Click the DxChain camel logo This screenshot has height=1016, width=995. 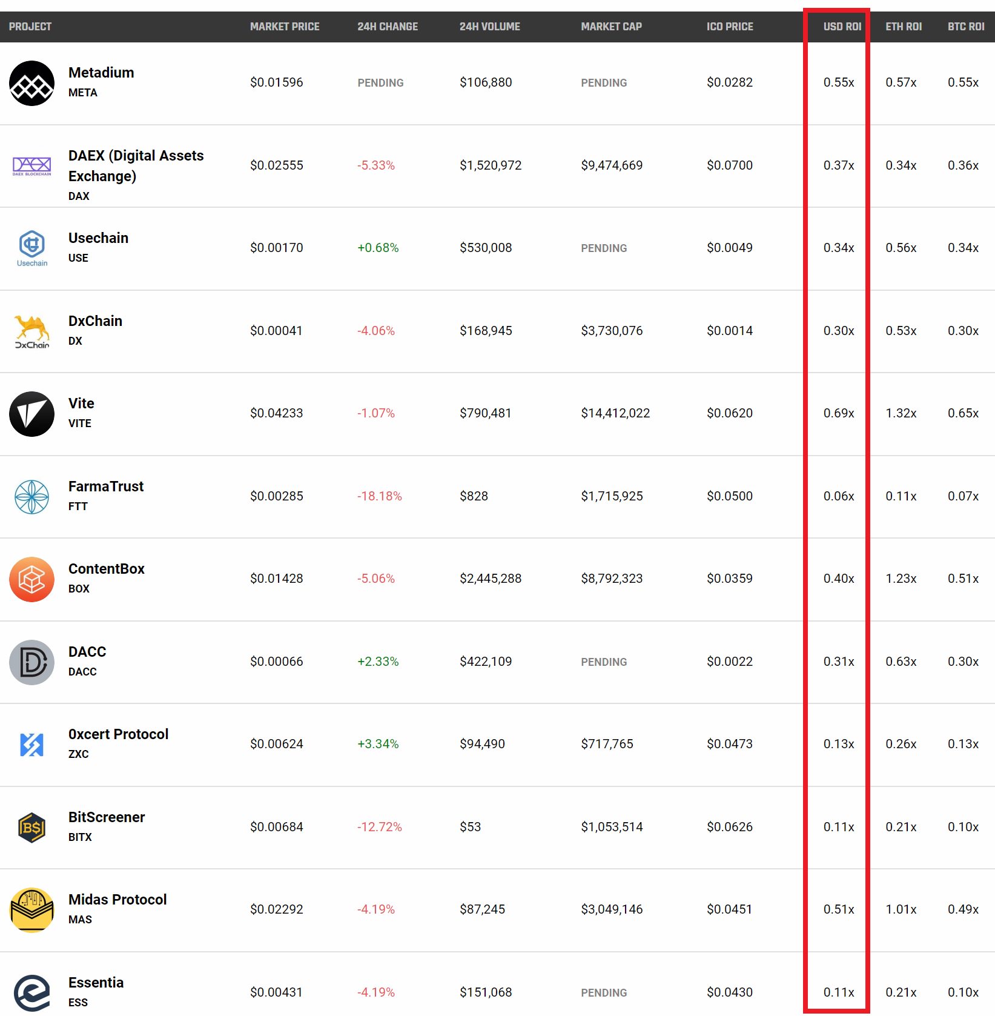[32, 331]
